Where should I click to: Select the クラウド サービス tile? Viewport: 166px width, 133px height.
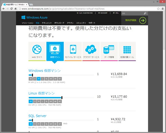91,52
